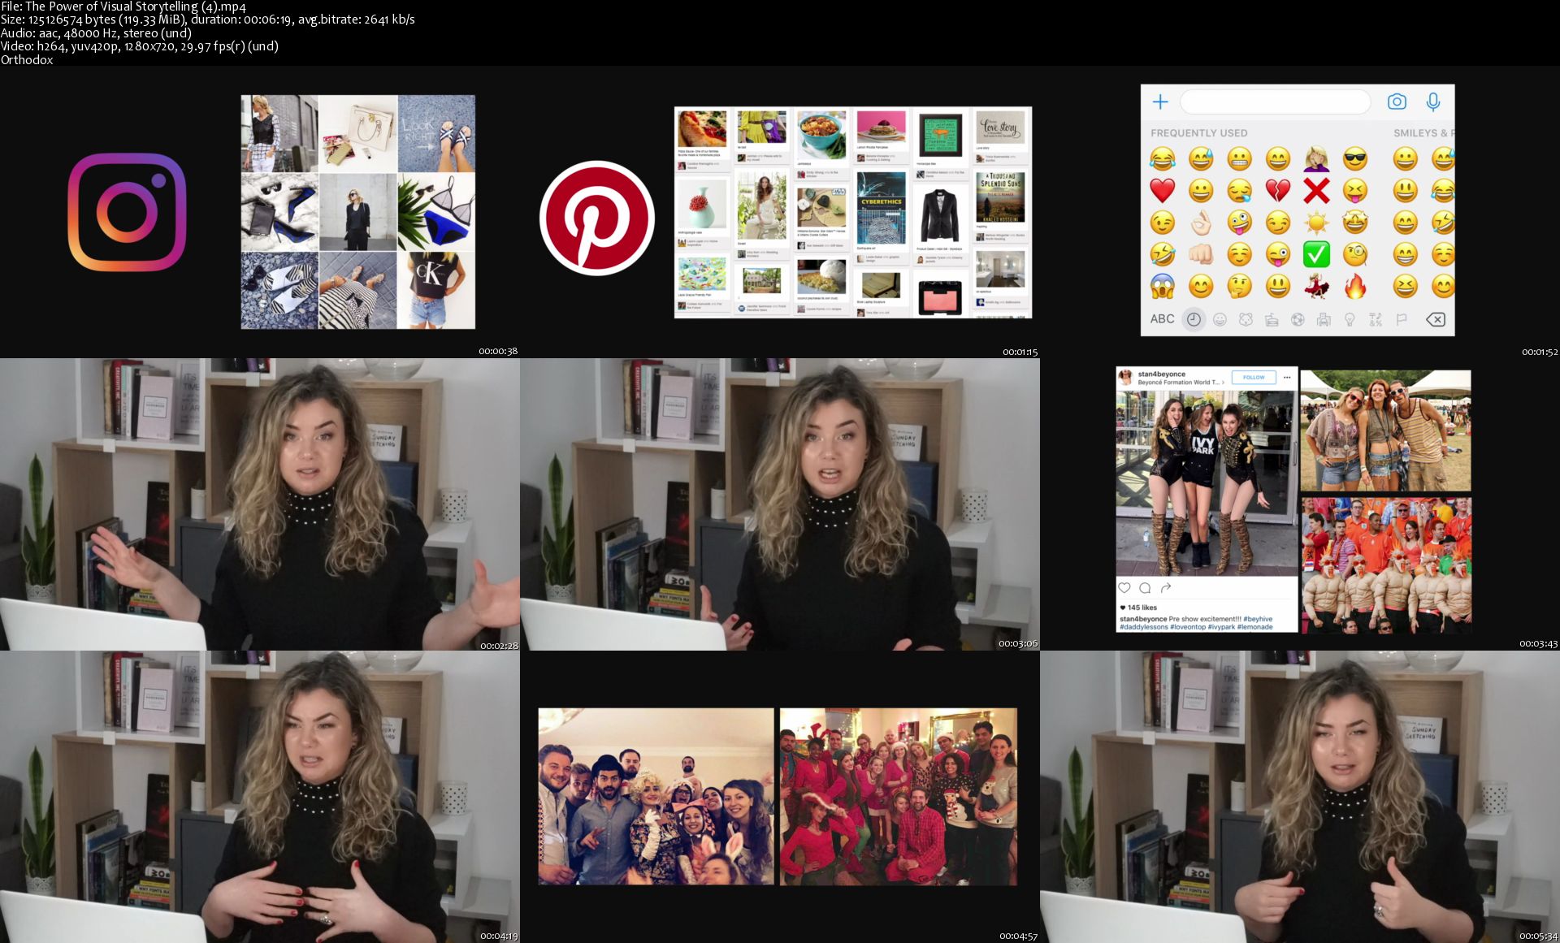
Task: Tap the microphone icon in message bar
Action: tap(1433, 102)
